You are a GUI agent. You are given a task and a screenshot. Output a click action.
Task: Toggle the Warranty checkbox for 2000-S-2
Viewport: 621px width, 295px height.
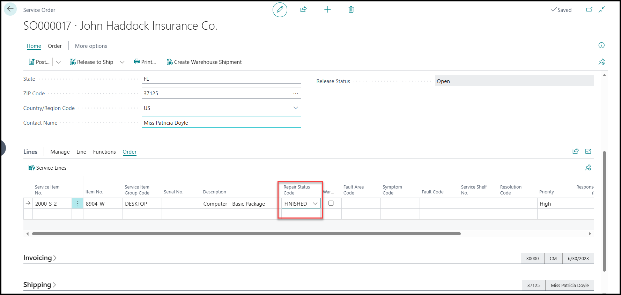click(x=331, y=203)
